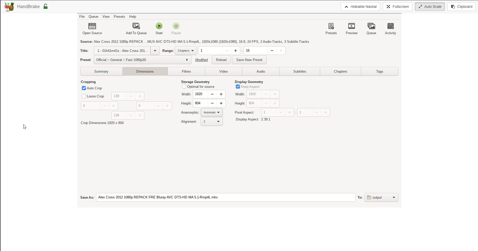478x251 pixels.
Task: Click the Save New Preset button
Action: (249, 60)
